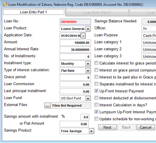
Task: Select the No. of Installments field
Action: (x=75, y=57)
